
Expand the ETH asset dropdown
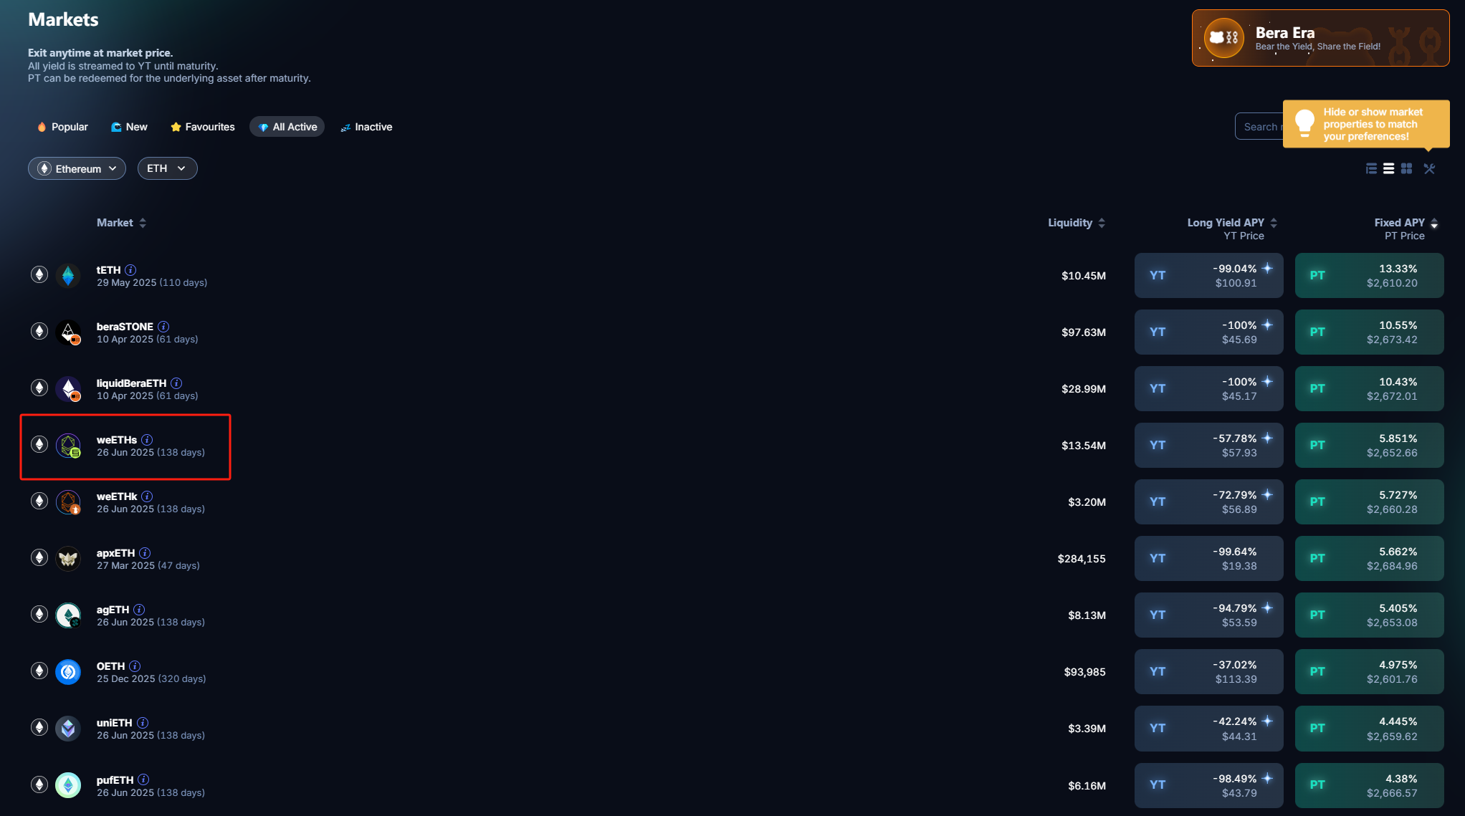164,168
